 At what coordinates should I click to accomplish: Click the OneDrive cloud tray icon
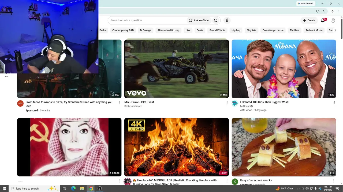click(320, 189)
